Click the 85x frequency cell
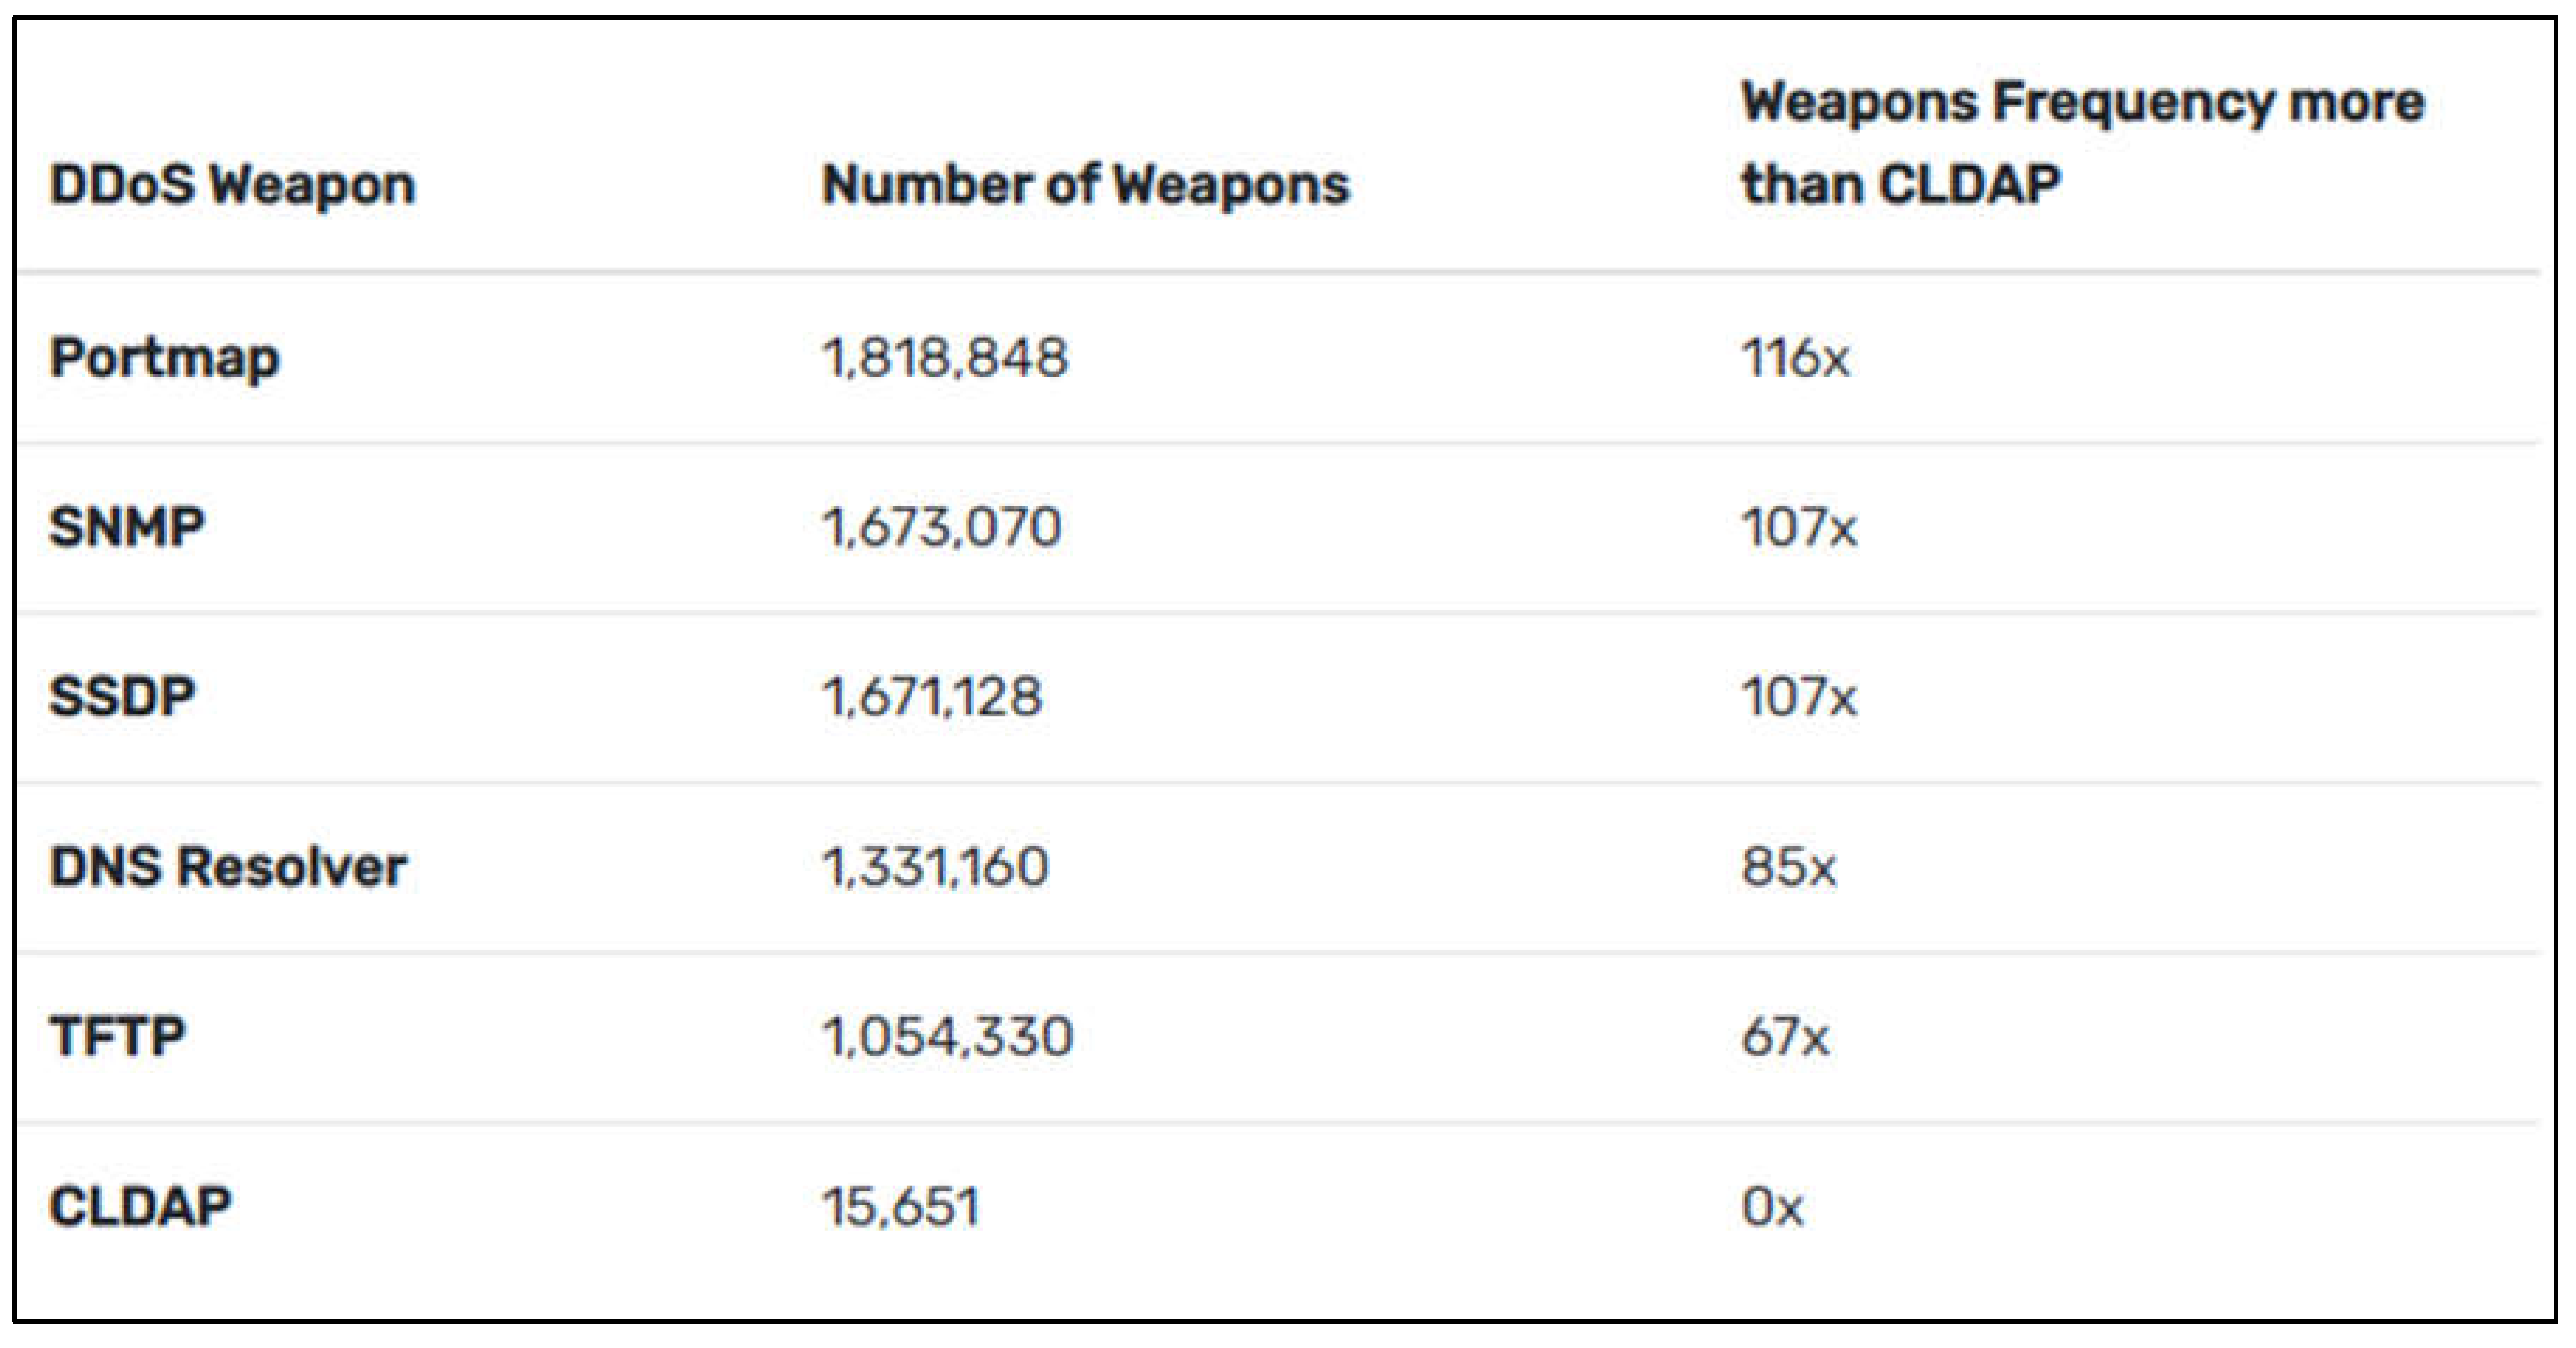Image resolution: width=2576 pixels, height=1348 pixels. pyautogui.click(x=1788, y=866)
